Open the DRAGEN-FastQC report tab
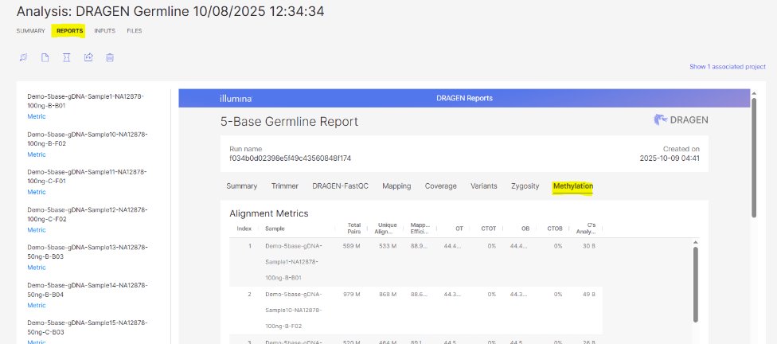This screenshot has height=344, width=777. (340, 186)
